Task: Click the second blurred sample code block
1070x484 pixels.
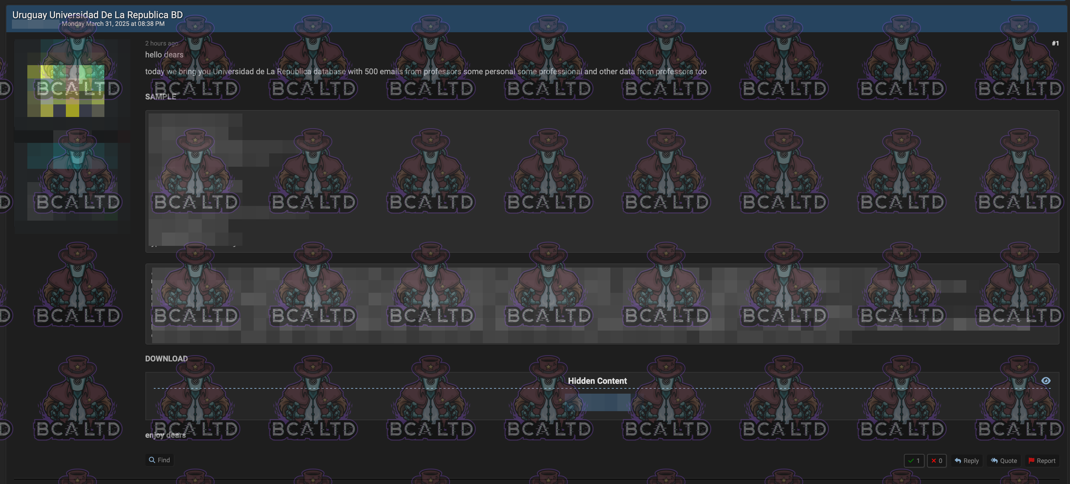Action: point(602,304)
